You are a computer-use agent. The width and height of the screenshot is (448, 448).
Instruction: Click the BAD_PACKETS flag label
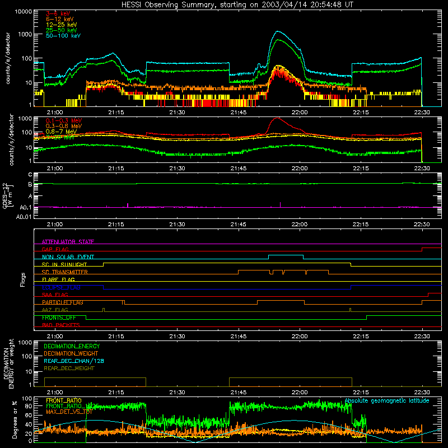point(61,325)
